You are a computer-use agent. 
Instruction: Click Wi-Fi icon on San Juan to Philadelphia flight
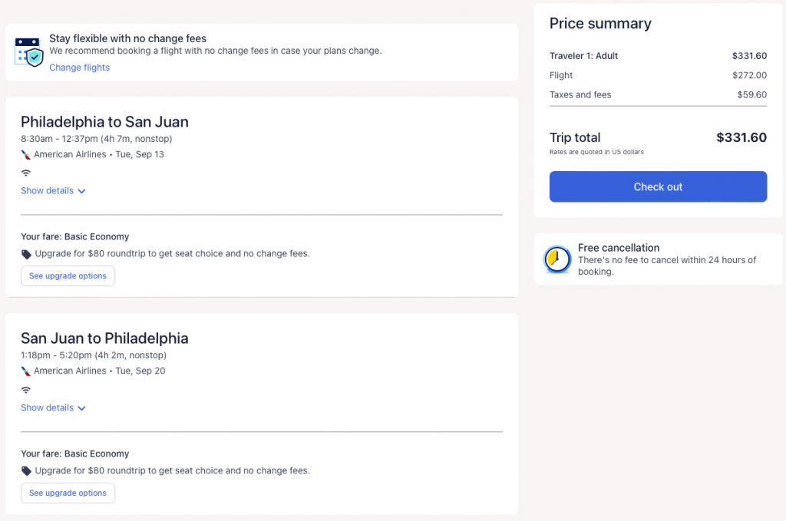[x=26, y=390]
